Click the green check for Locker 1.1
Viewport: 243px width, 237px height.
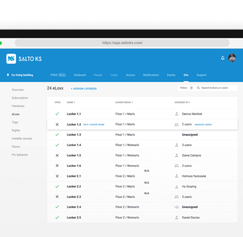(x=57, y=114)
